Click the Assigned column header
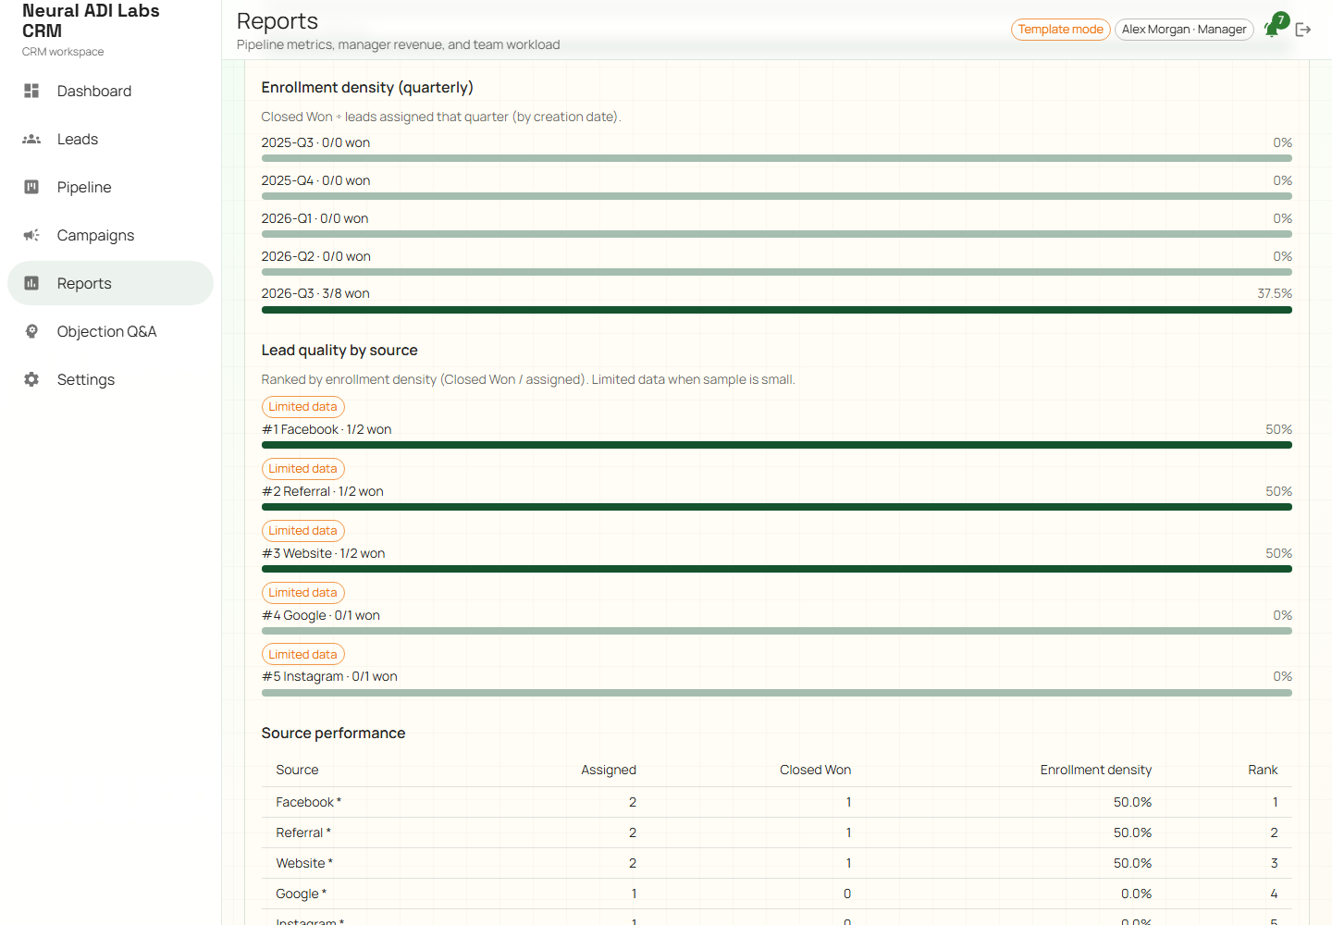This screenshot has height=925, width=1332. (609, 770)
